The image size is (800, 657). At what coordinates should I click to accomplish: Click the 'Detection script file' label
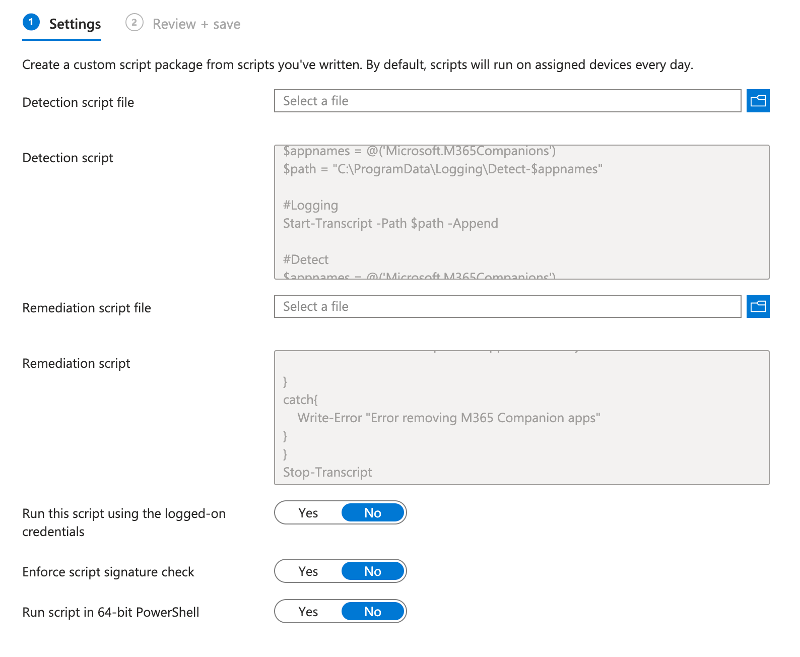[78, 102]
